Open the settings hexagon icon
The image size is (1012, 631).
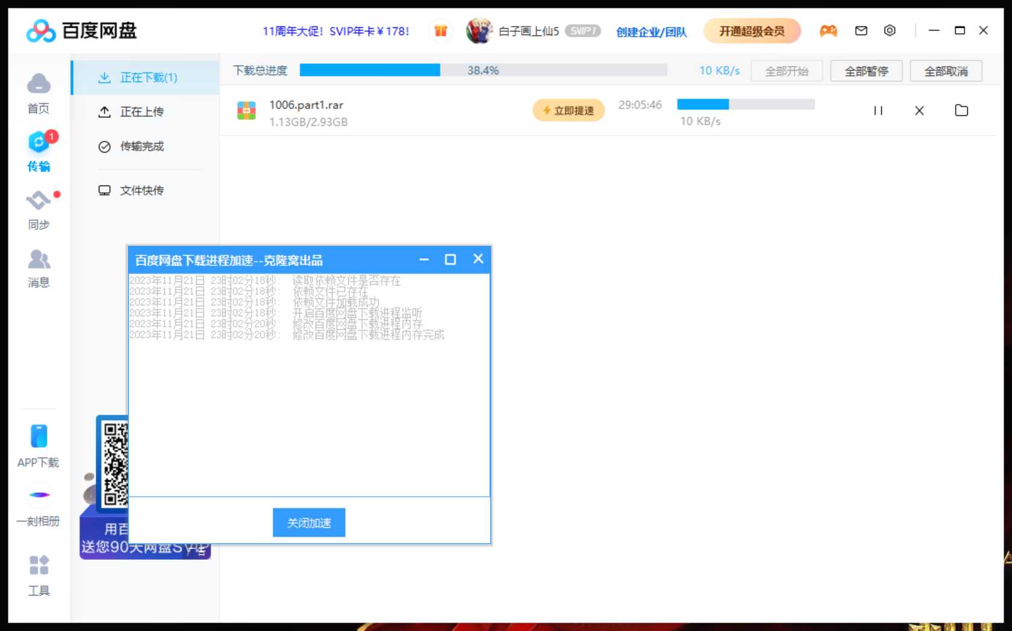pos(889,31)
